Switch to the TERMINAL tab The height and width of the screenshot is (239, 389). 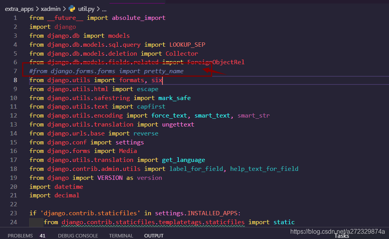click(121, 235)
